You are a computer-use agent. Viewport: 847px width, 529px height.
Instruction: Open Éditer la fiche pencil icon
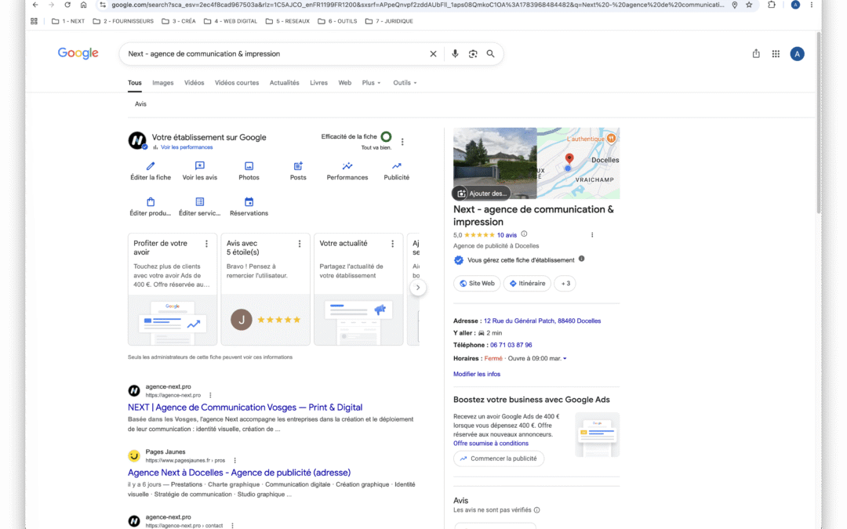coord(150,166)
